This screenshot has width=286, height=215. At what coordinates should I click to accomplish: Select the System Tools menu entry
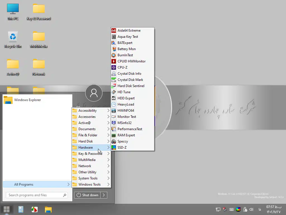click(x=88, y=178)
